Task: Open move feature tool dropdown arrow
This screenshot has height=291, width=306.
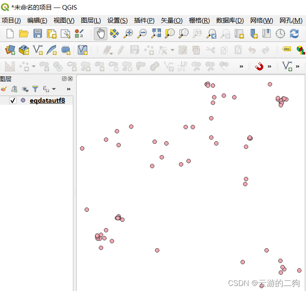Action: tap(34, 67)
